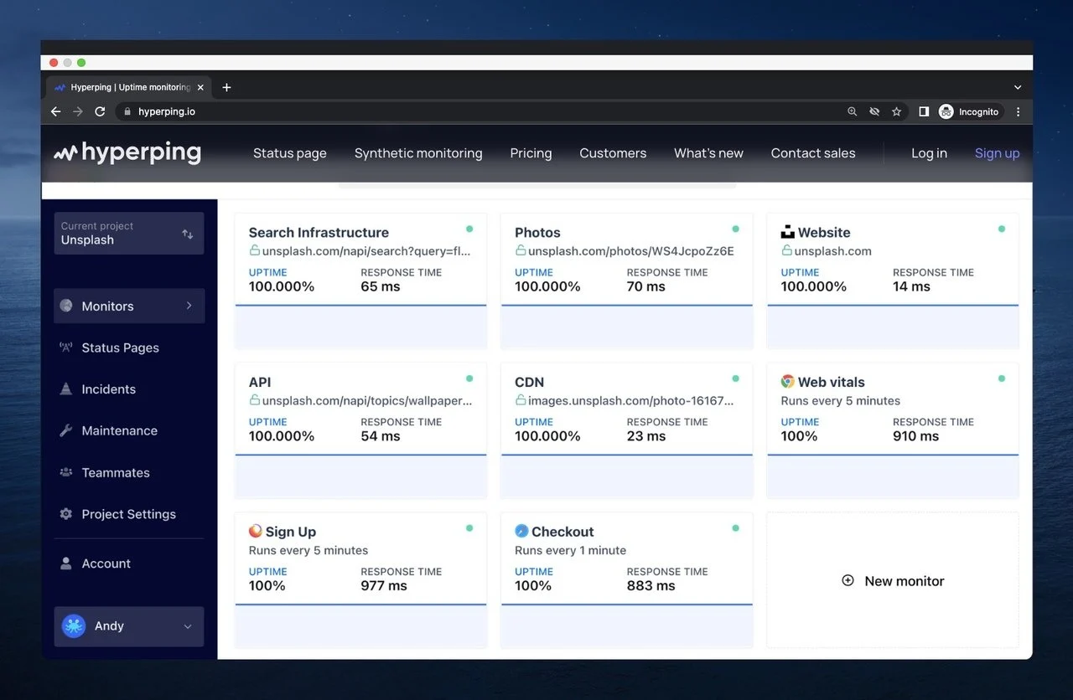The height and width of the screenshot is (700, 1073).
Task: Open a new browser tab with plus
Action: tap(226, 87)
